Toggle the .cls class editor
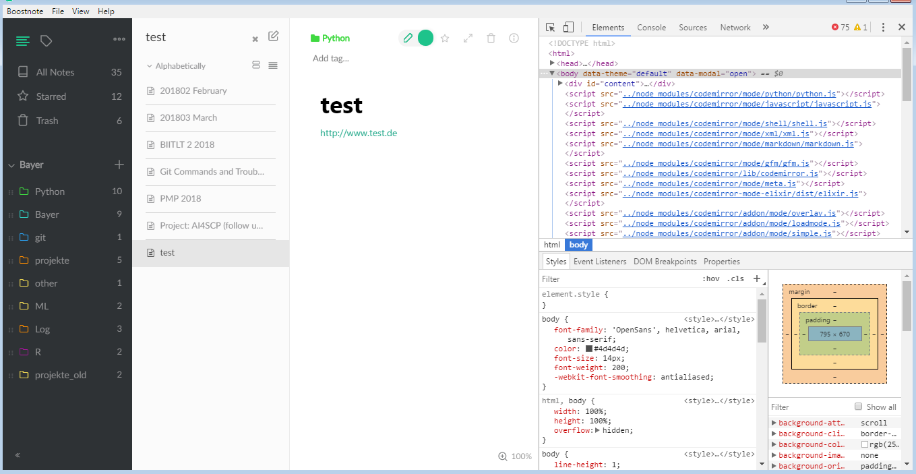This screenshot has width=916, height=474. click(x=735, y=278)
